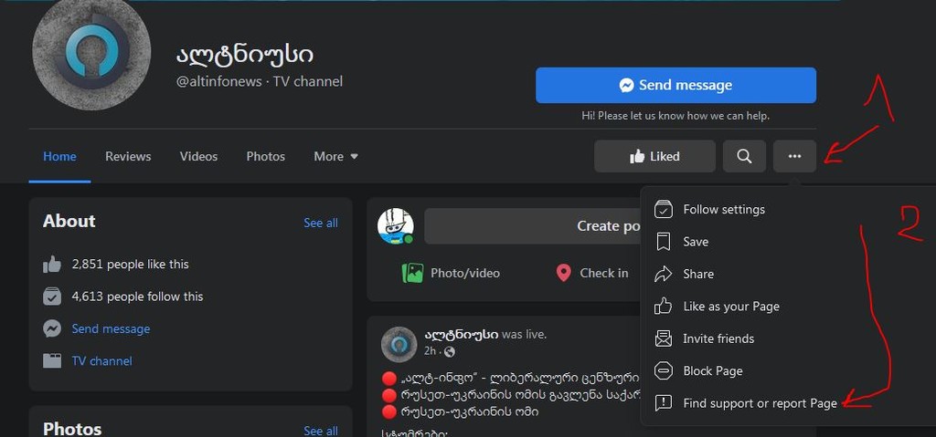Click the page profile picture
Viewport: 936px width, 437px height.
coord(91,52)
